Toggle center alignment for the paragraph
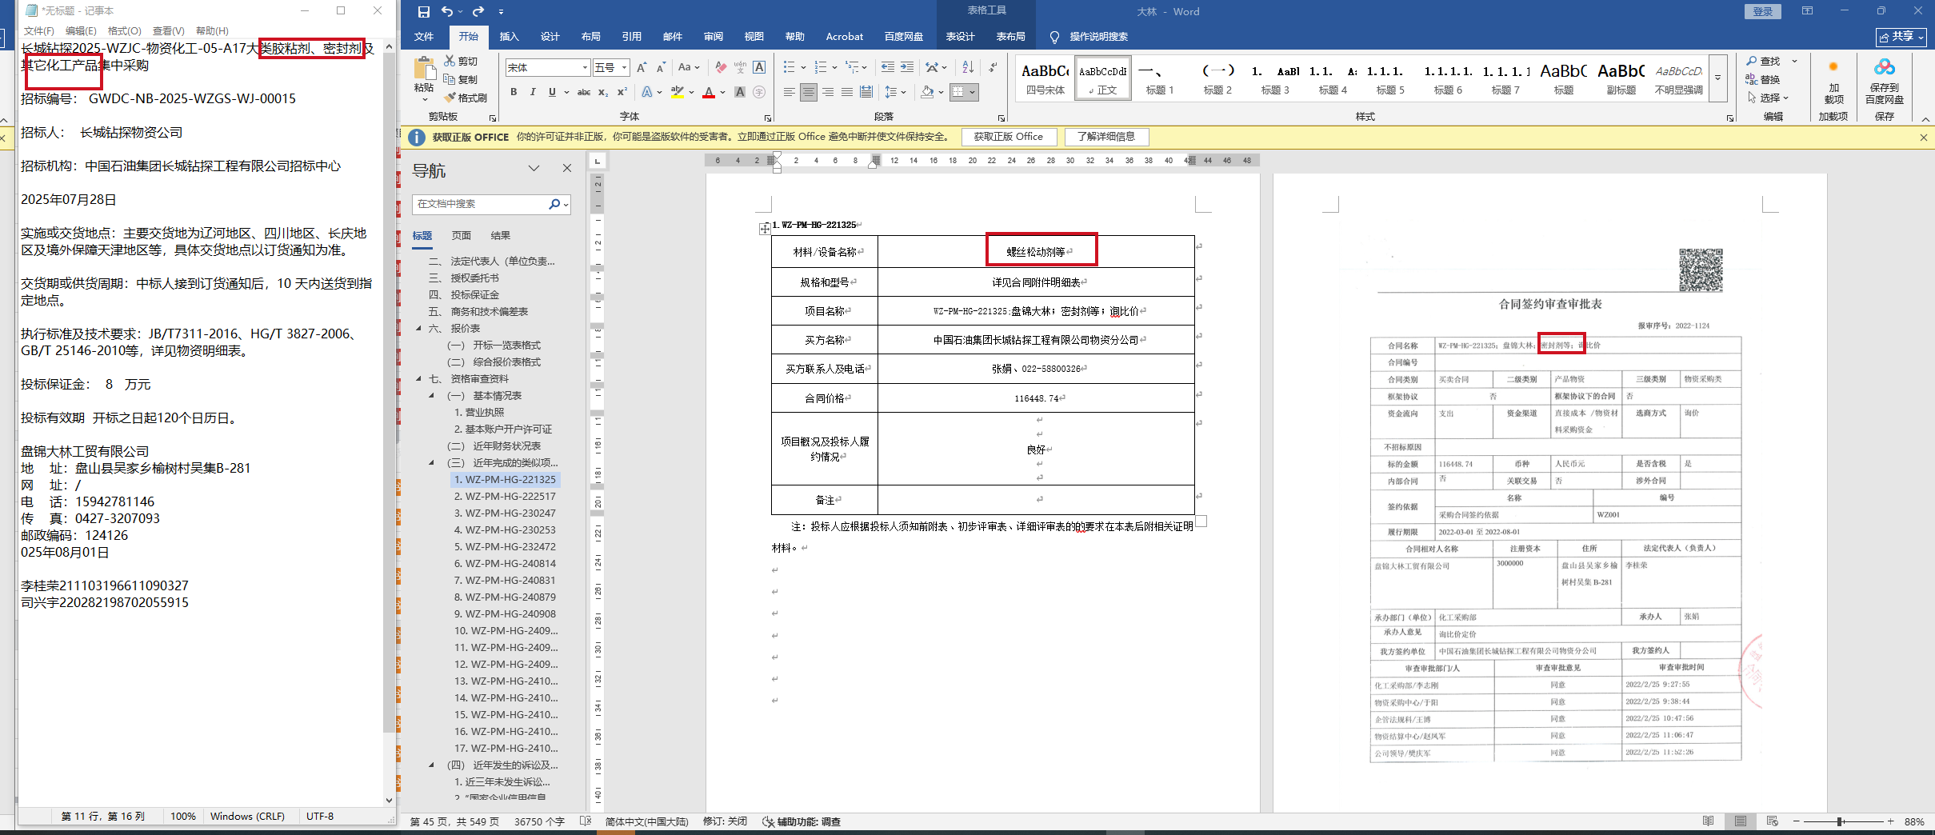The height and width of the screenshot is (835, 1935). 809,92
